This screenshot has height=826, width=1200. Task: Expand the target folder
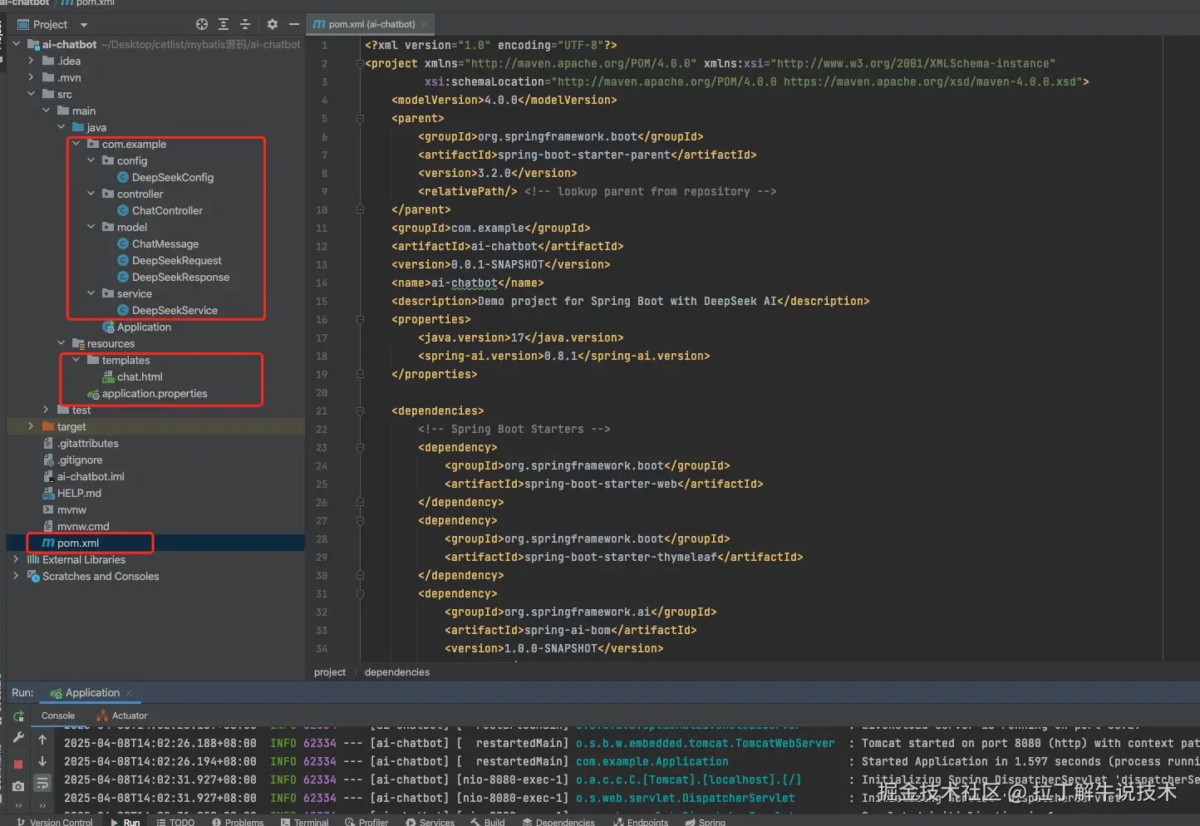tap(31, 426)
